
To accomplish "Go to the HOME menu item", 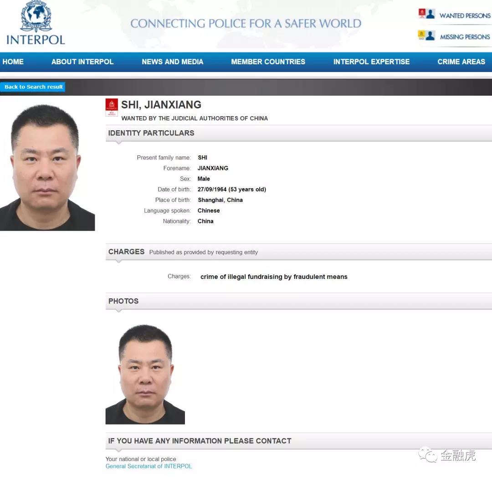I will coord(13,62).
